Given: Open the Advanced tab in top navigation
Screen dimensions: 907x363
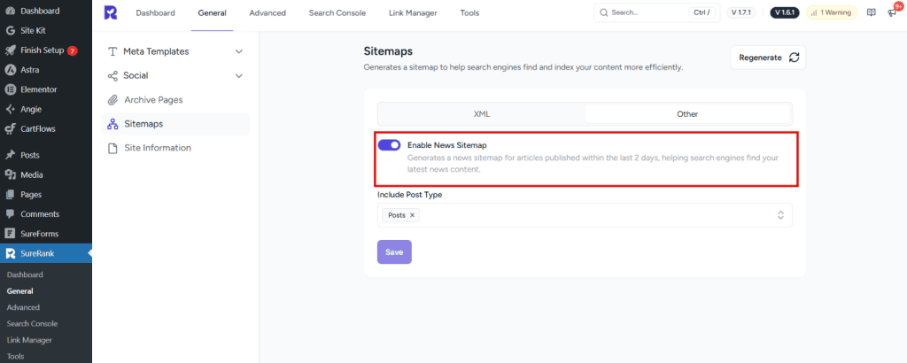Looking at the screenshot, I should click(267, 13).
